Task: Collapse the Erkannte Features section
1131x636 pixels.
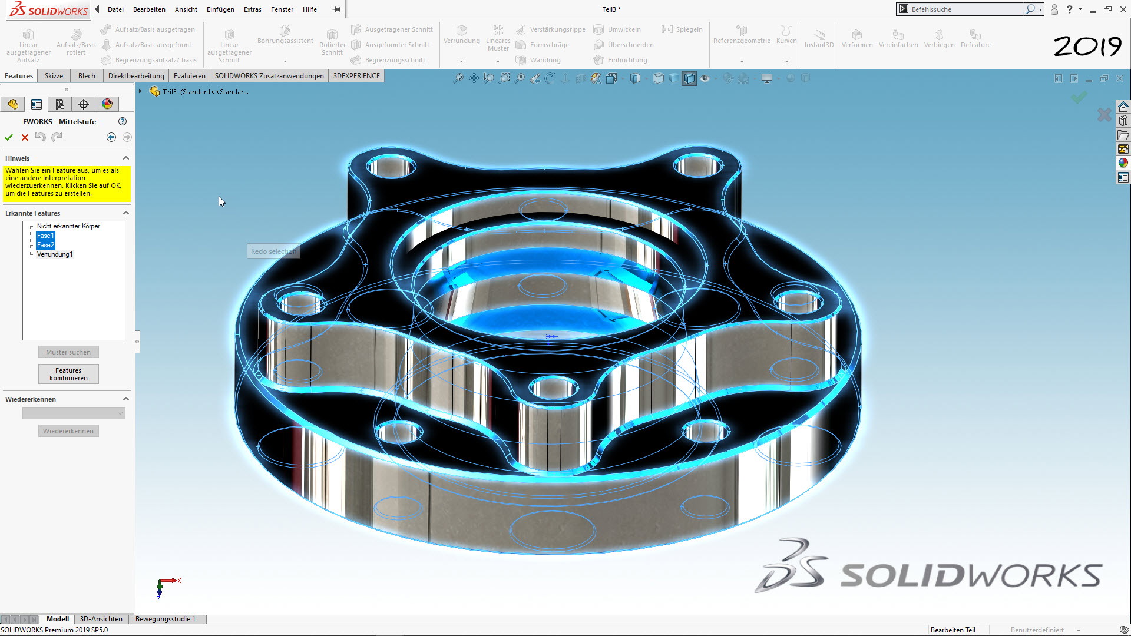Action: click(125, 213)
